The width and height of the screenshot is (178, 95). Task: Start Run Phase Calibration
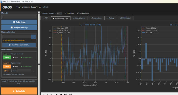coord(19,45)
